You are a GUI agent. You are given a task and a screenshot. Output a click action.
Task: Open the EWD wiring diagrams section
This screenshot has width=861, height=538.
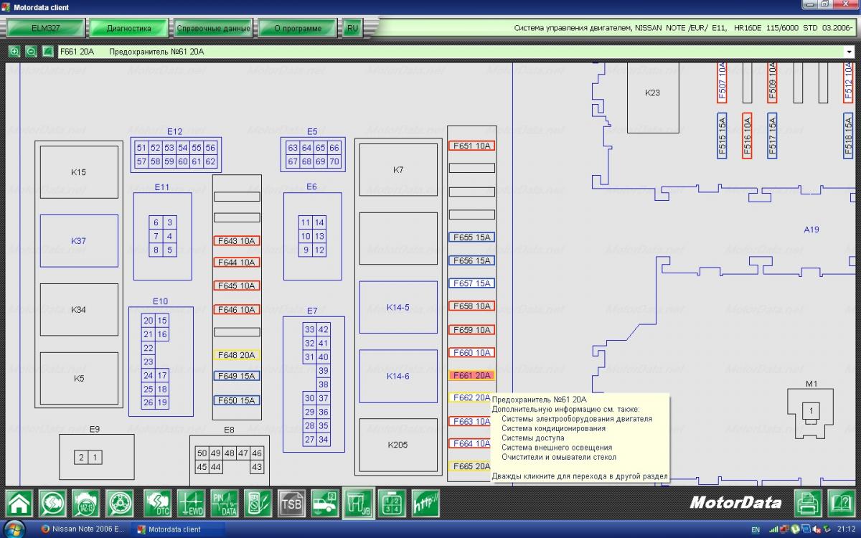coord(191,502)
